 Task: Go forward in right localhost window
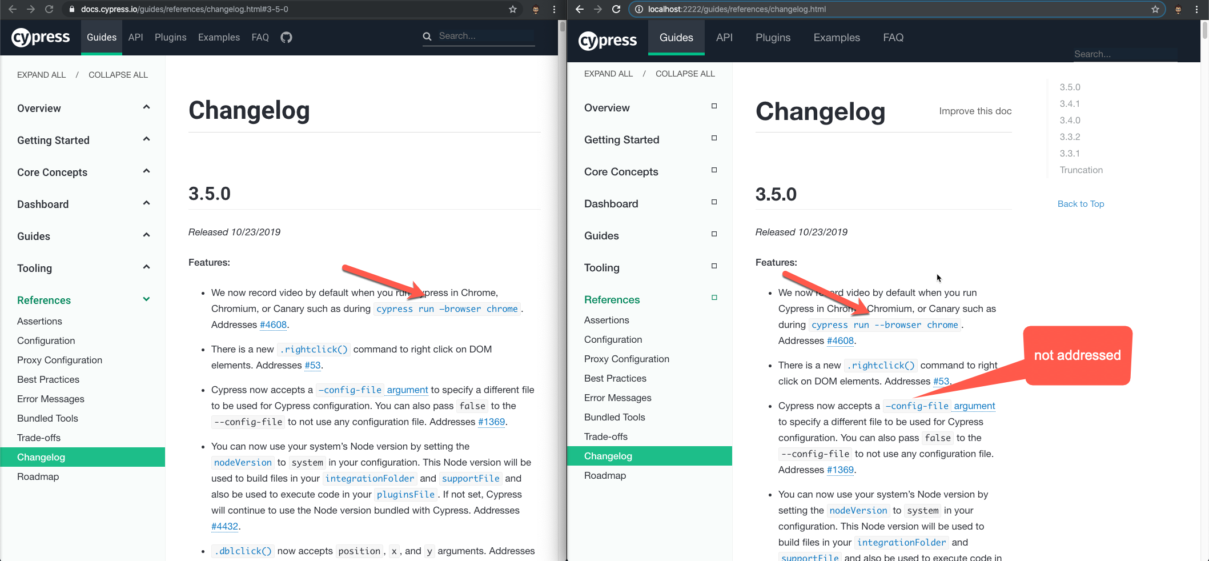(598, 9)
